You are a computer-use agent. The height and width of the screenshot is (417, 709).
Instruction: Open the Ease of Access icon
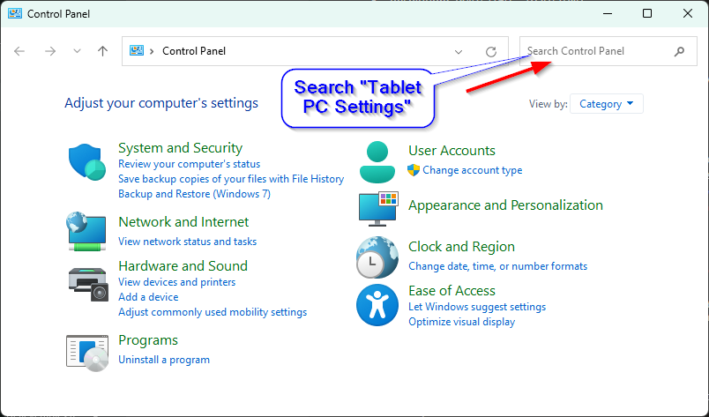pos(377,305)
